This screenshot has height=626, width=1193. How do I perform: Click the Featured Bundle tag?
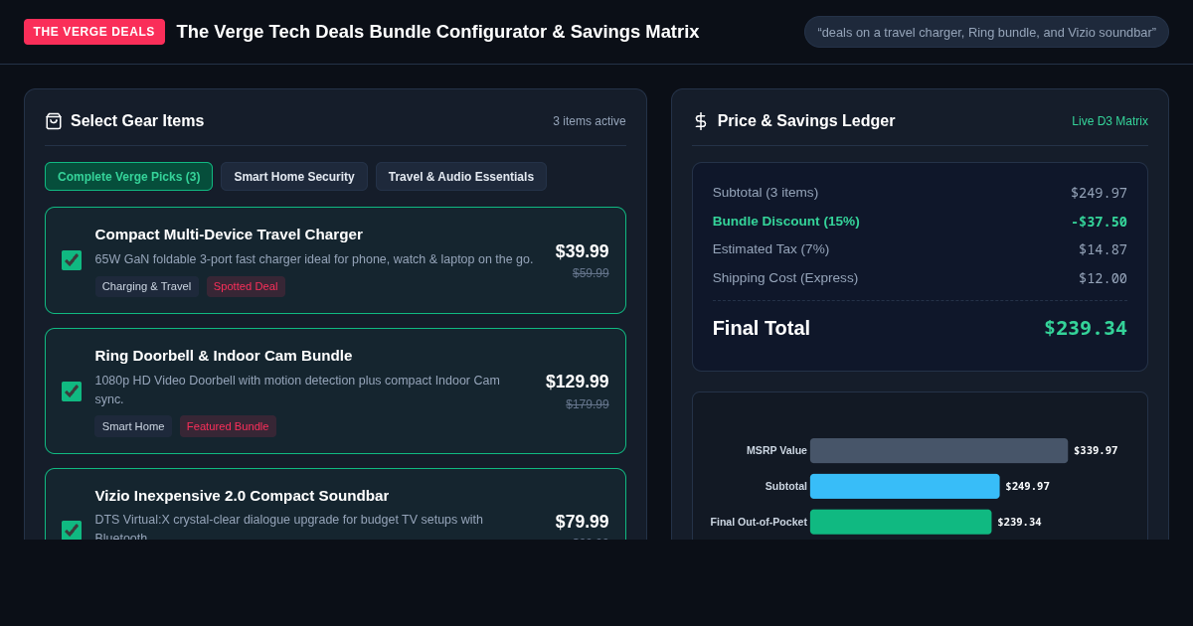pos(228,426)
